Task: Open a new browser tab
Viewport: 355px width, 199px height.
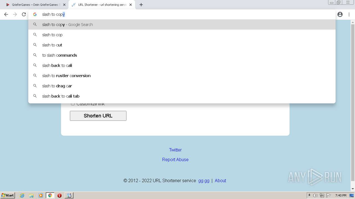Action: coord(141,5)
